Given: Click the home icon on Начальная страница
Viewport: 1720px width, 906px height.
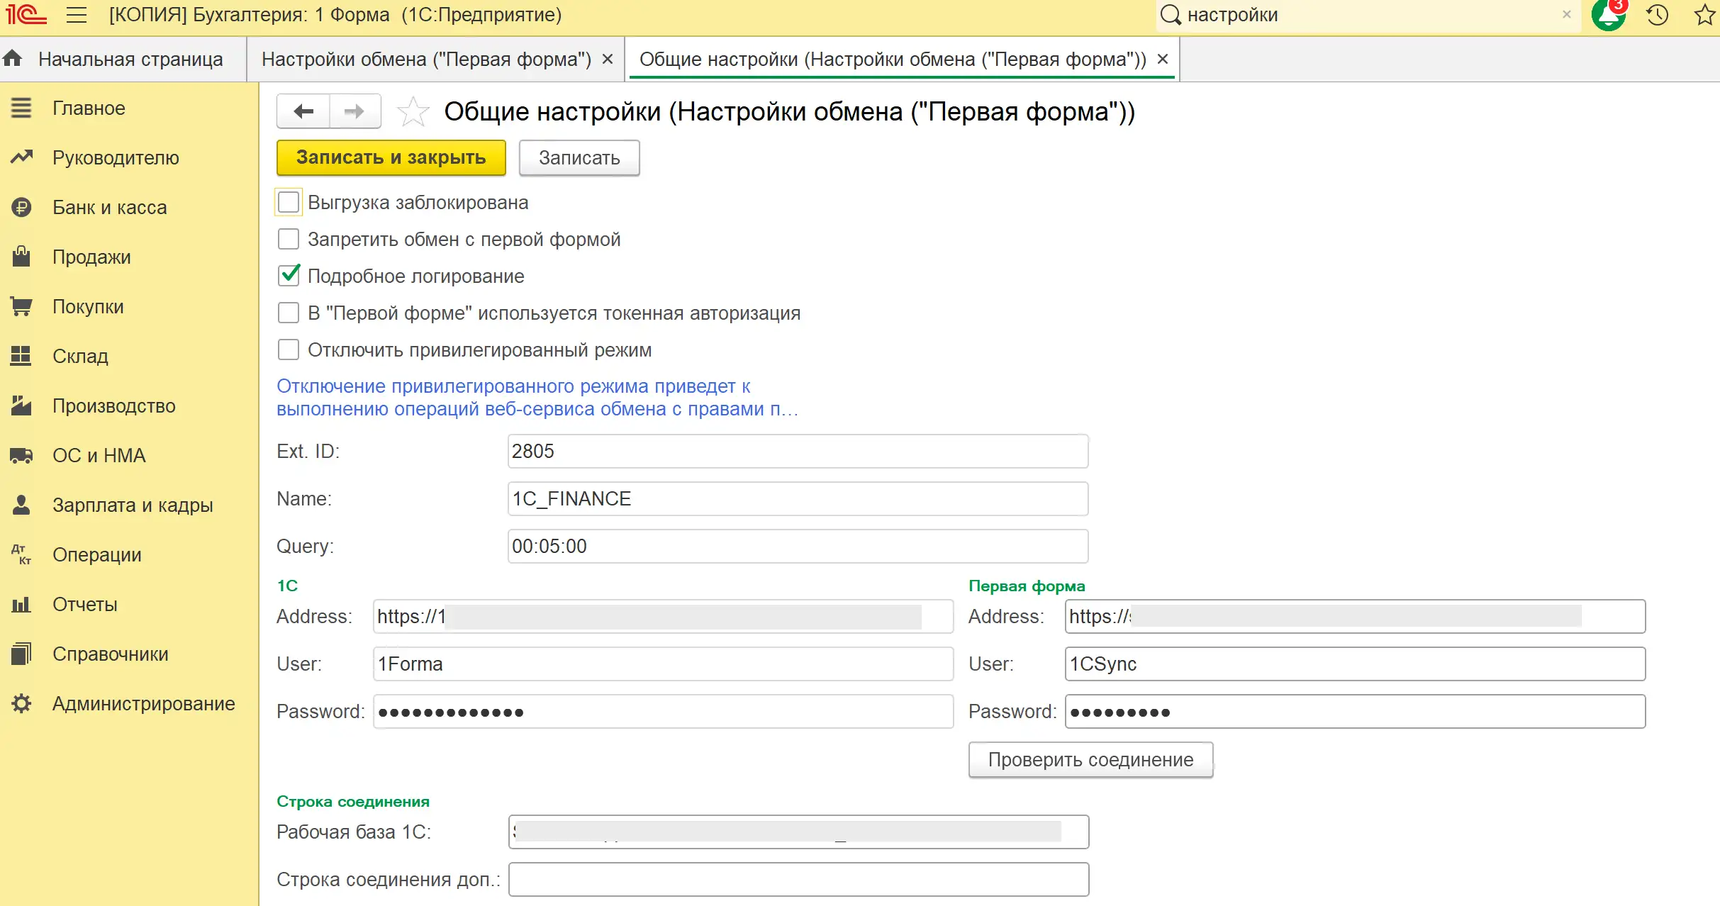Looking at the screenshot, I should click(x=13, y=58).
